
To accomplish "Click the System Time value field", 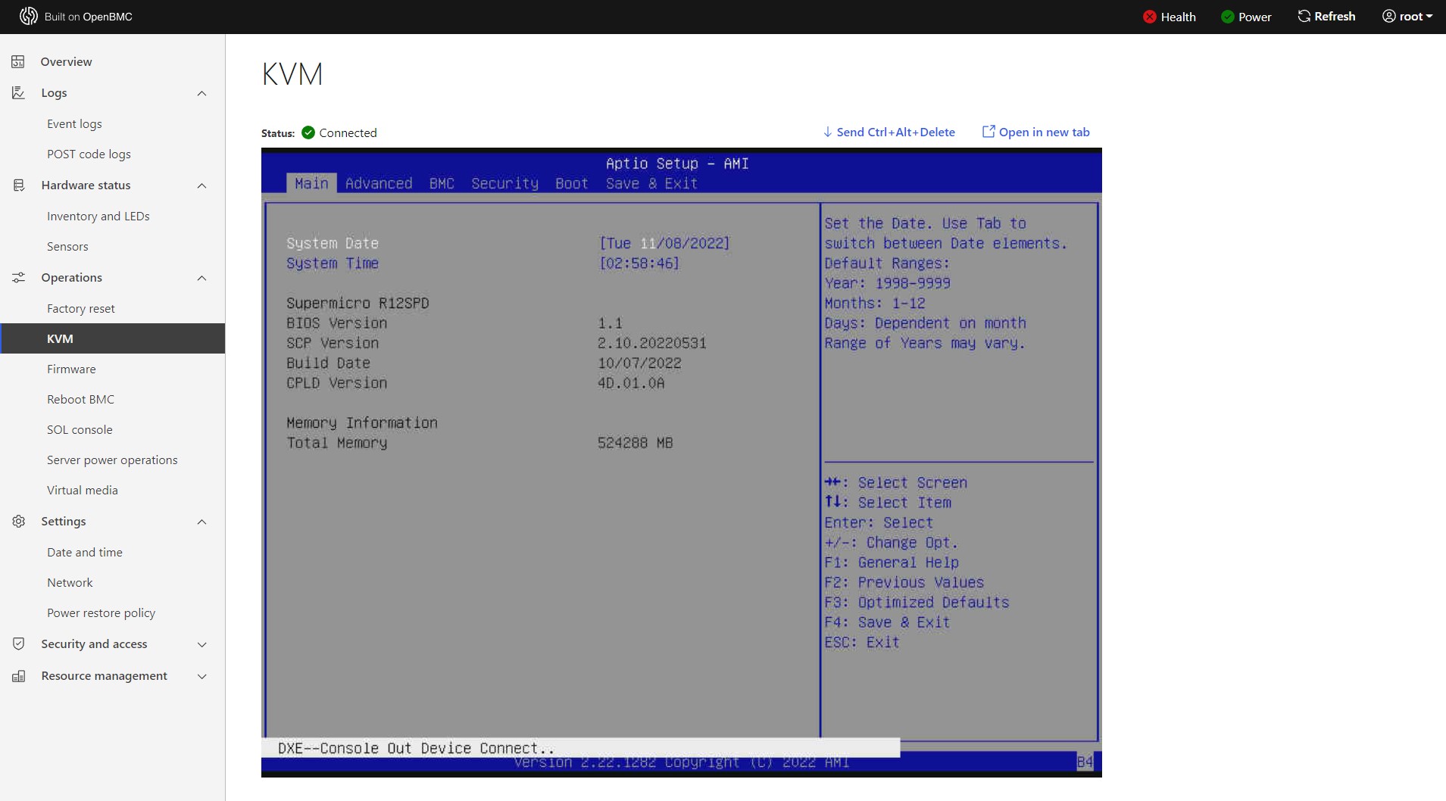I will [x=639, y=263].
